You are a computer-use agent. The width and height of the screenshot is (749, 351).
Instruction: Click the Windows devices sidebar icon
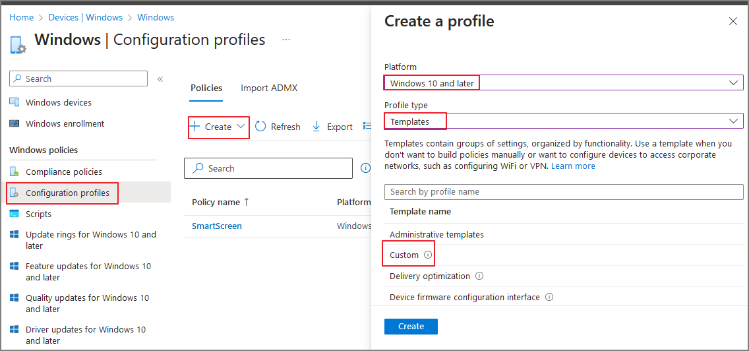[x=15, y=102]
